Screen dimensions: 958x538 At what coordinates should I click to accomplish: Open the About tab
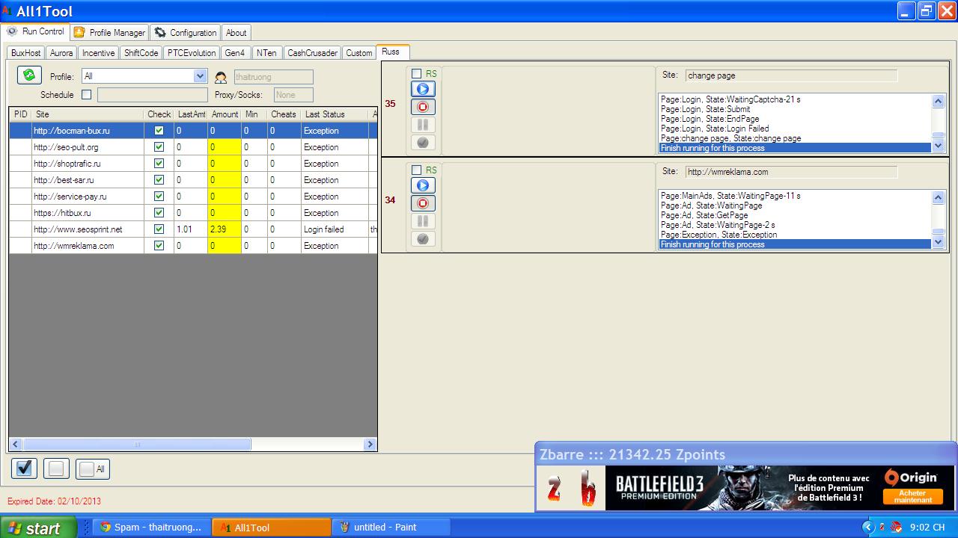[237, 33]
